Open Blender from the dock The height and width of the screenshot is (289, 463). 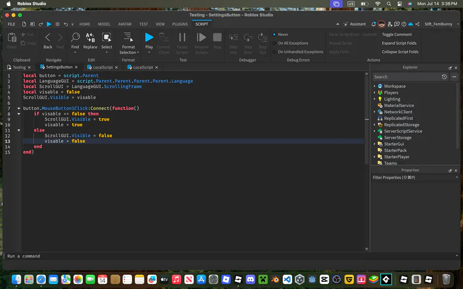click(x=275, y=279)
